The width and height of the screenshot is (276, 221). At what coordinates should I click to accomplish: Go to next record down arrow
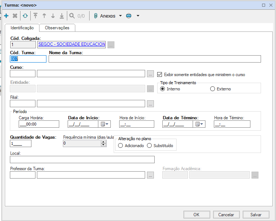(53, 16)
